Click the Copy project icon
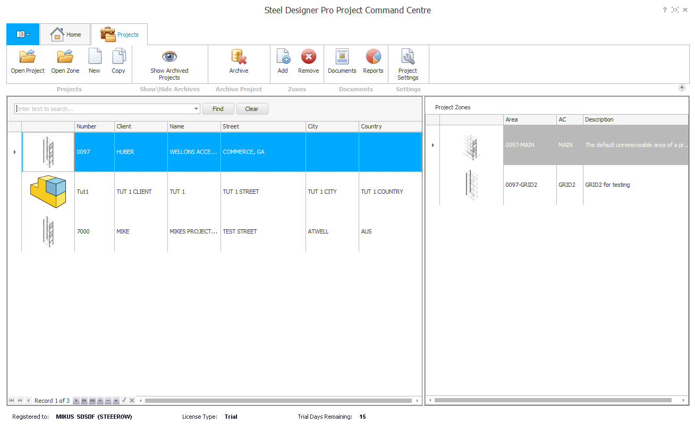Viewport: 695px width, 432px height. coord(118,57)
